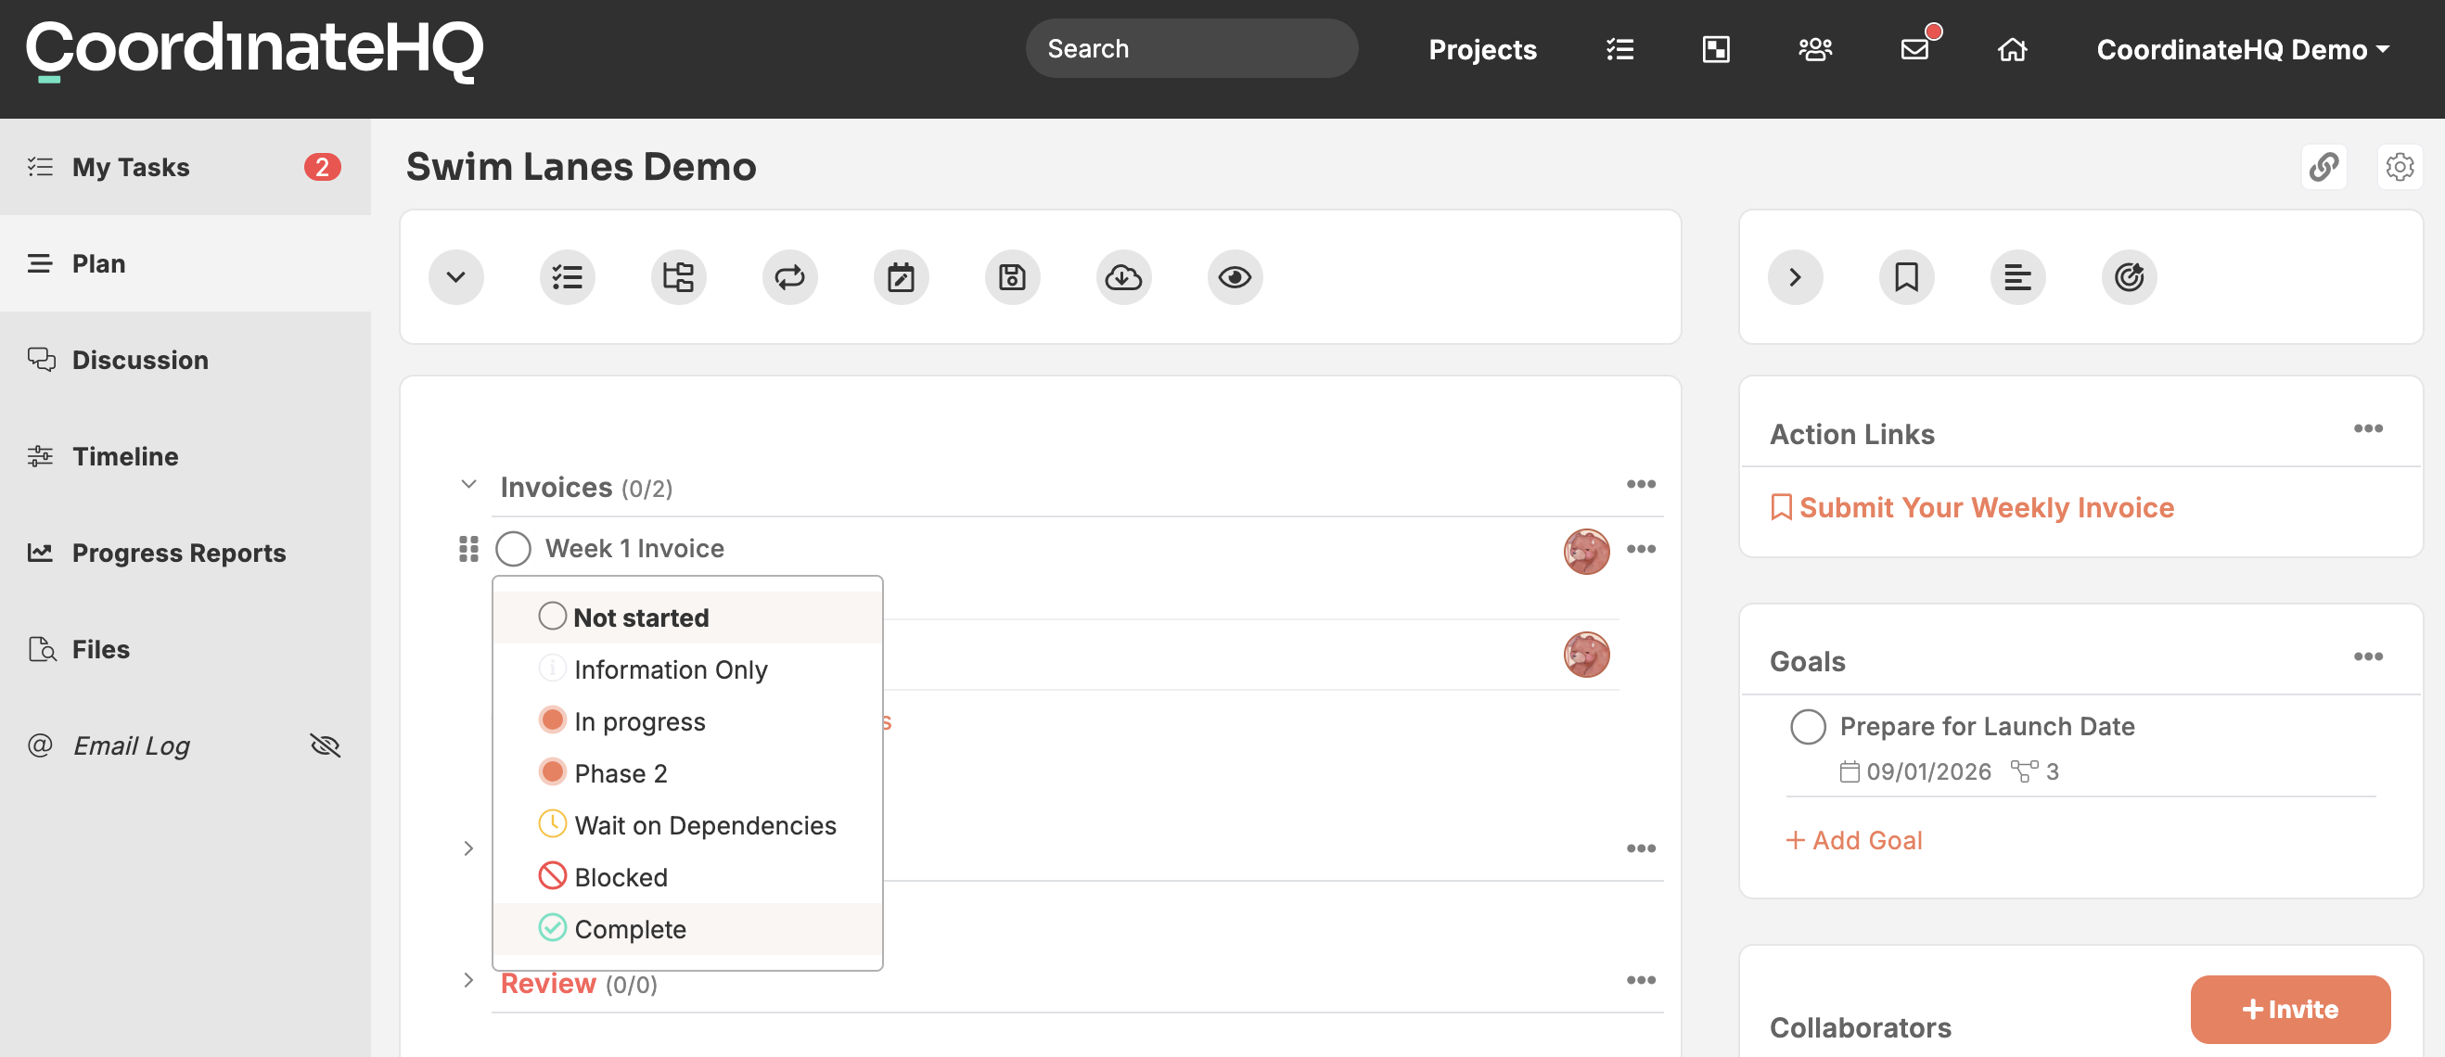
Task: Click the checklist toolbar icon
Action: (x=568, y=277)
